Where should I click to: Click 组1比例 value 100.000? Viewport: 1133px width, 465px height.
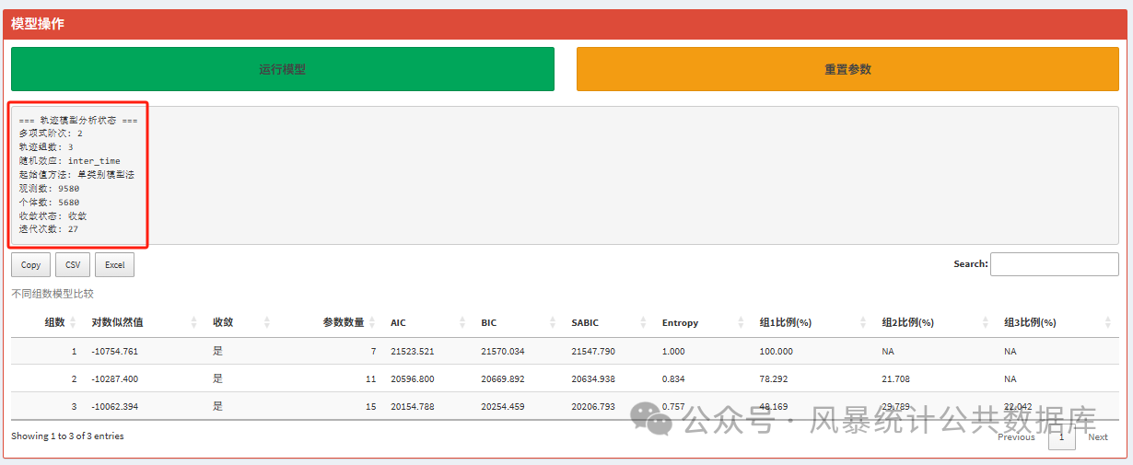[777, 352]
